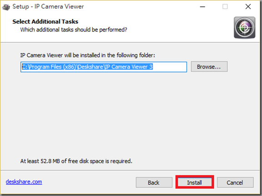Start installation with the Install button
The image size is (262, 196).
tap(195, 182)
